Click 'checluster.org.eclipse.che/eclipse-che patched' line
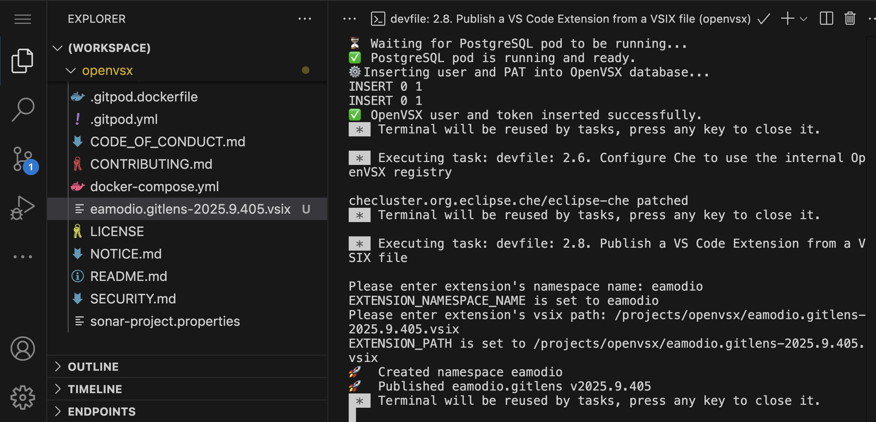The width and height of the screenshot is (876, 422). pyautogui.click(x=518, y=201)
